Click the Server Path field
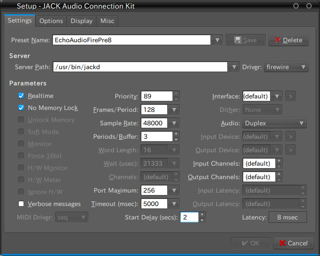Screen dimensions: 320x256 tap(140, 67)
